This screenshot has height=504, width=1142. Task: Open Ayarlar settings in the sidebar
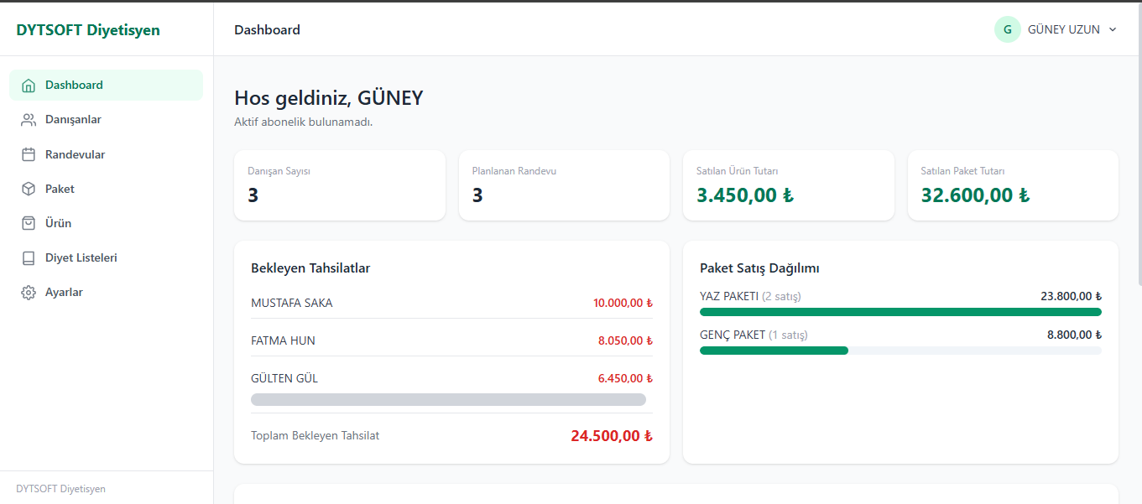pyautogui.click(x=106, y=293)
